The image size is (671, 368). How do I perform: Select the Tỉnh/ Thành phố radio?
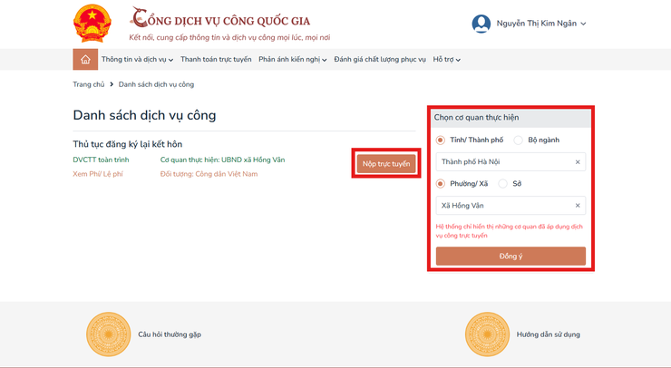(440, 140)
